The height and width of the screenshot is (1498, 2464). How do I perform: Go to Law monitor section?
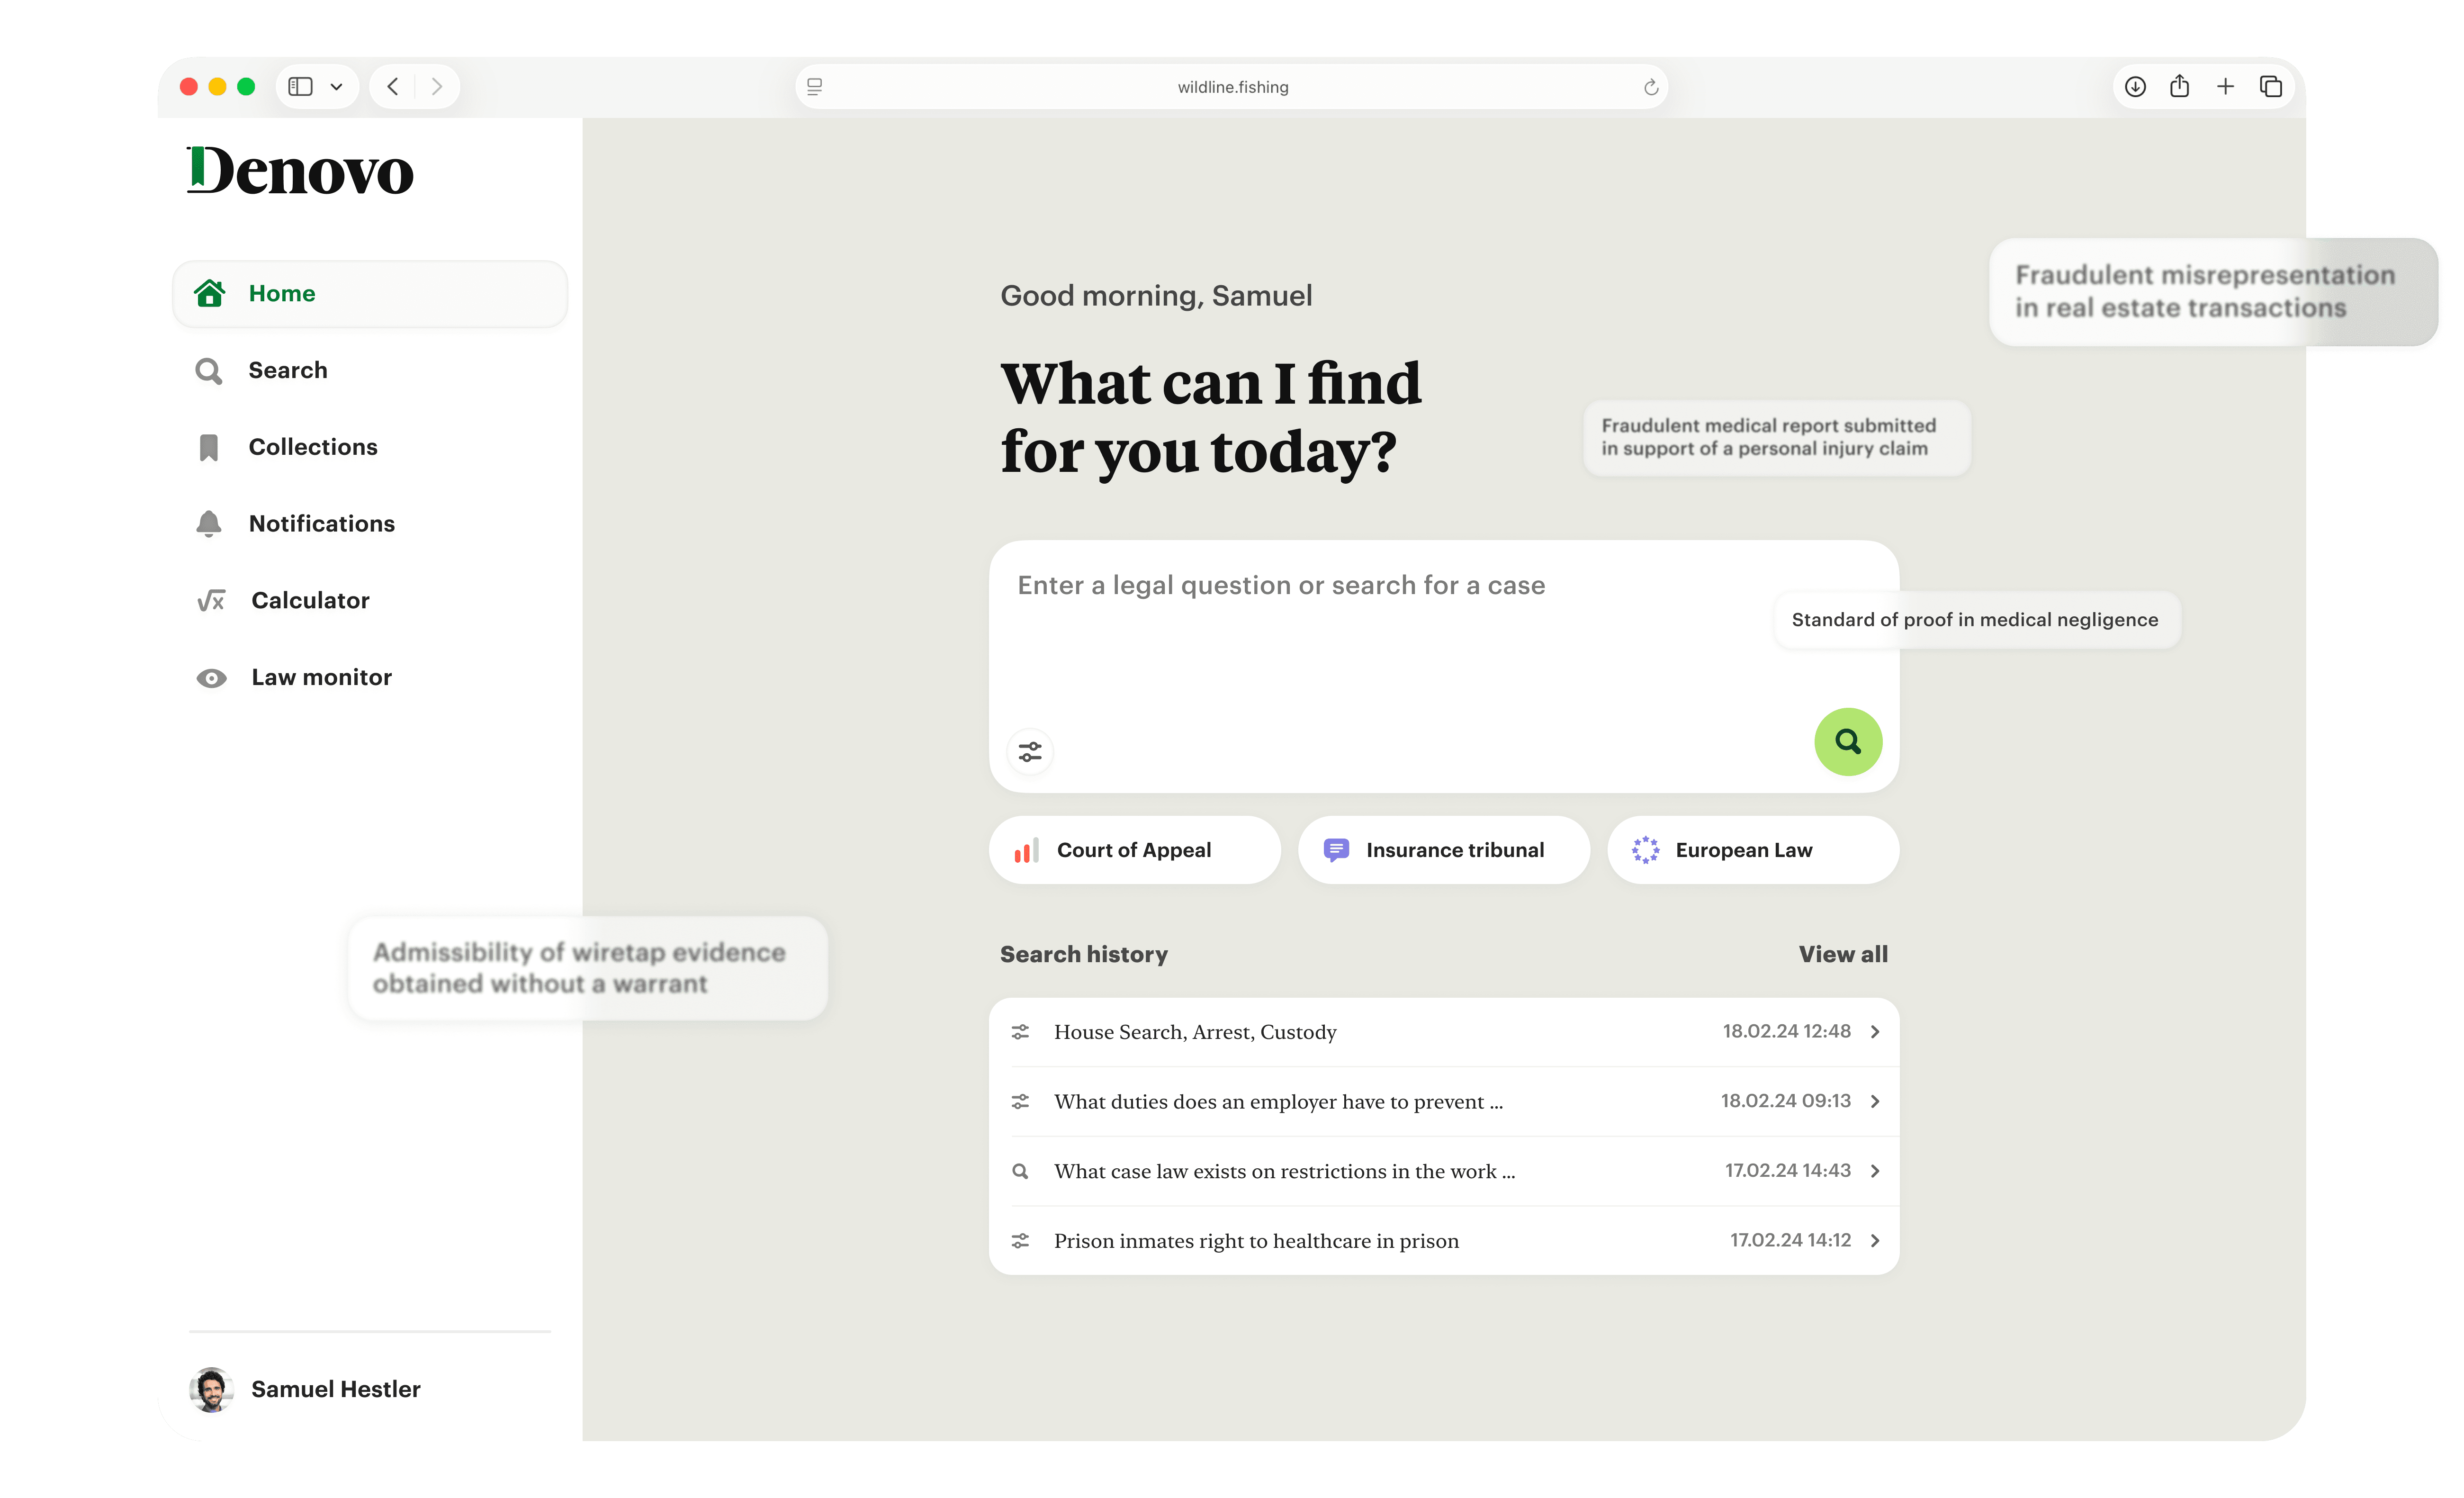coord(321,677)
